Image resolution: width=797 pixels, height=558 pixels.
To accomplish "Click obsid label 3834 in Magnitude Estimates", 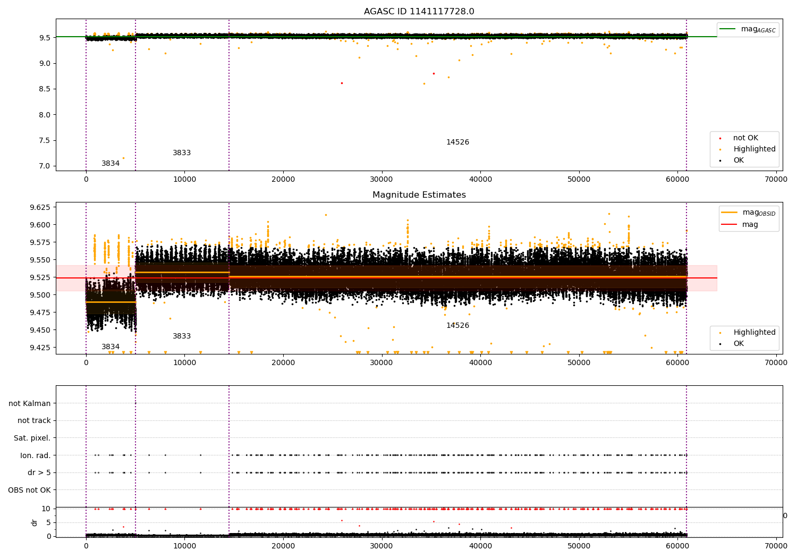I will tap(111, 347).
